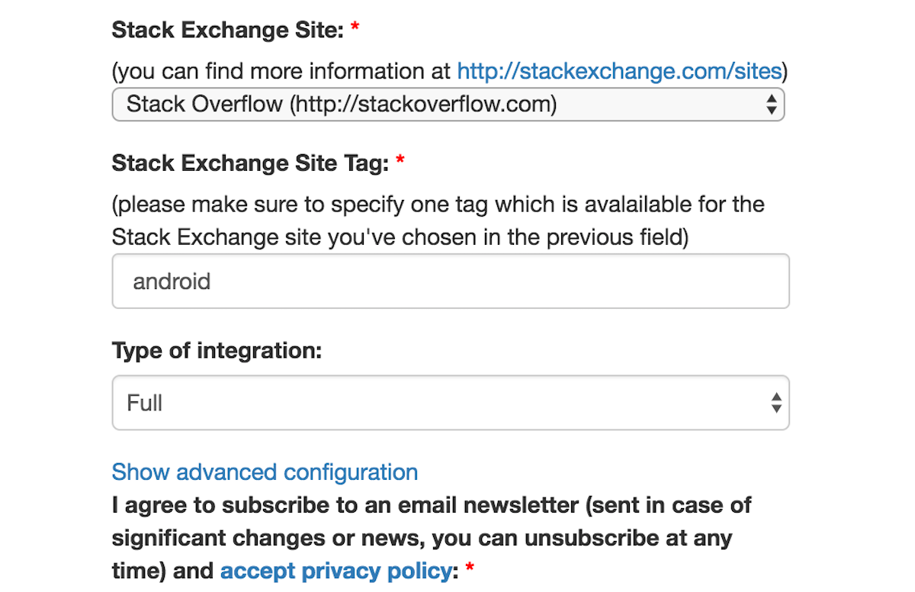
Task: Open the stackexchange.com/sites link
Action: coord(619,72)
